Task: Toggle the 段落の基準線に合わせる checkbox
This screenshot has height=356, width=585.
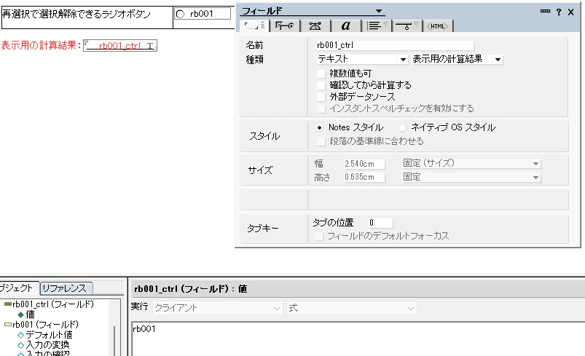Action: coord(321,142)
